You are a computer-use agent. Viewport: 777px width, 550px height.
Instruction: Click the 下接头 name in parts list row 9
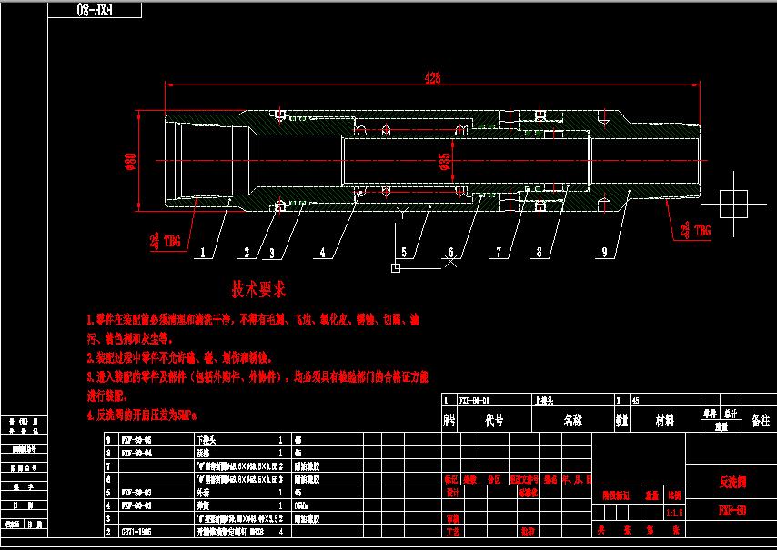[x=206, y=440]
